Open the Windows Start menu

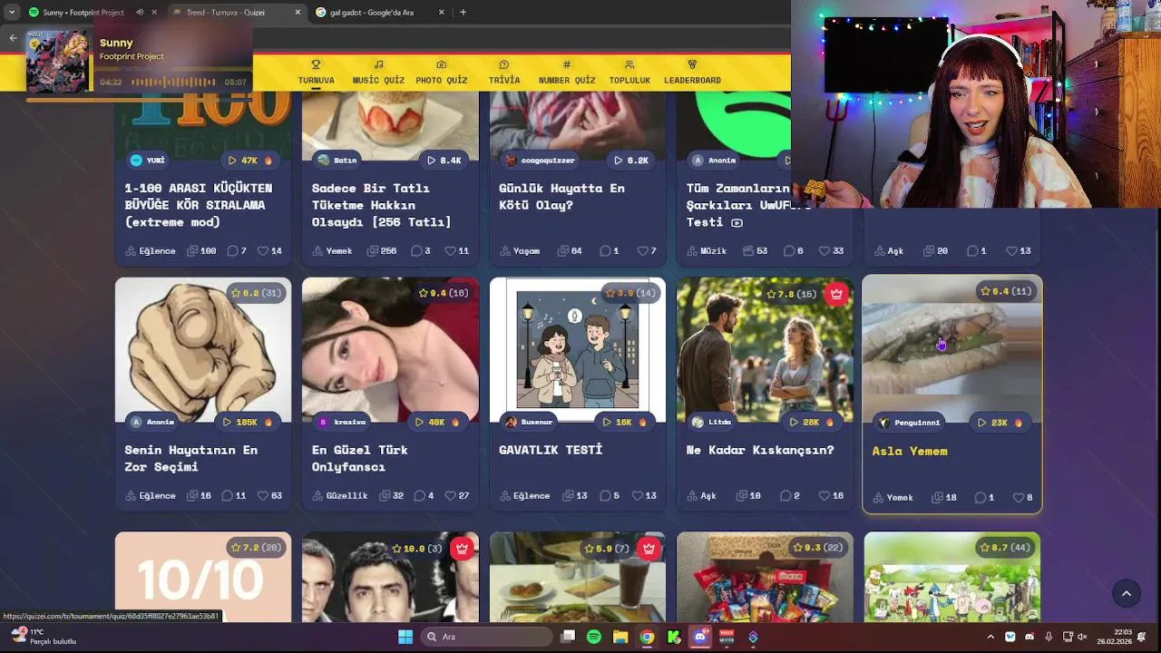pos(405,637)
